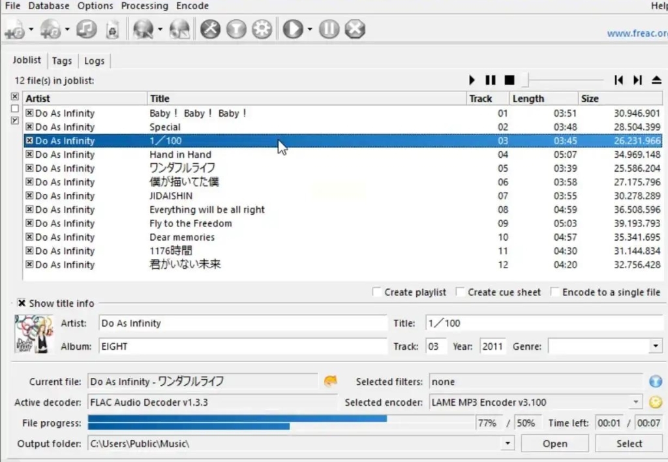Sort joblist by Artist column header

pyautogui.click(x=85, y=99)
